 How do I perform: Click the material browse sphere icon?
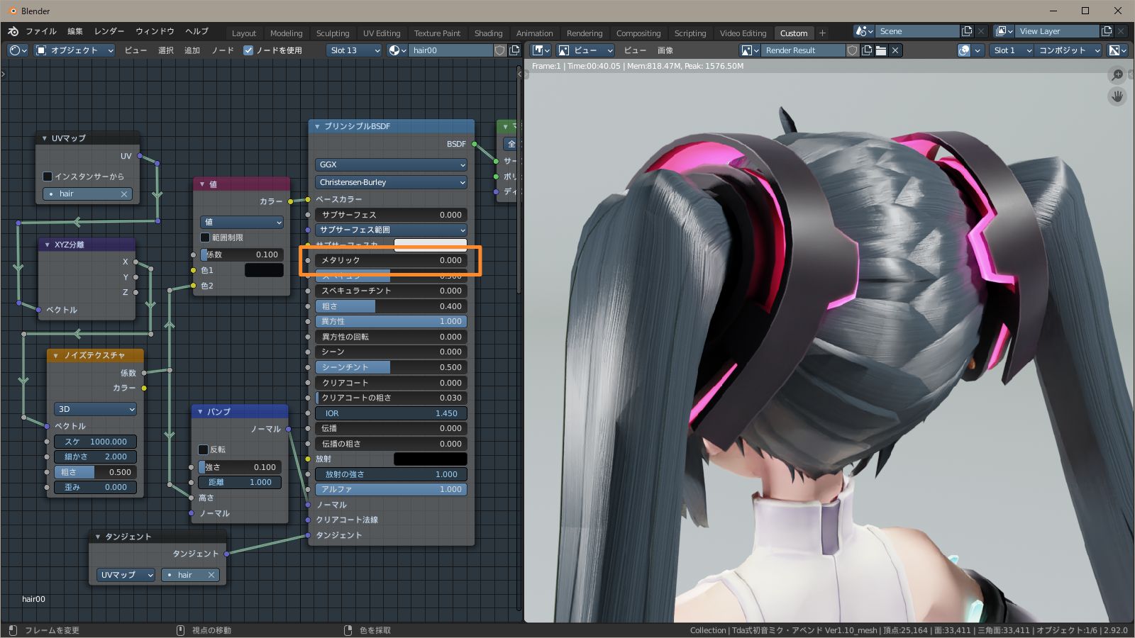pyautogui.click(x=397, y=50)
